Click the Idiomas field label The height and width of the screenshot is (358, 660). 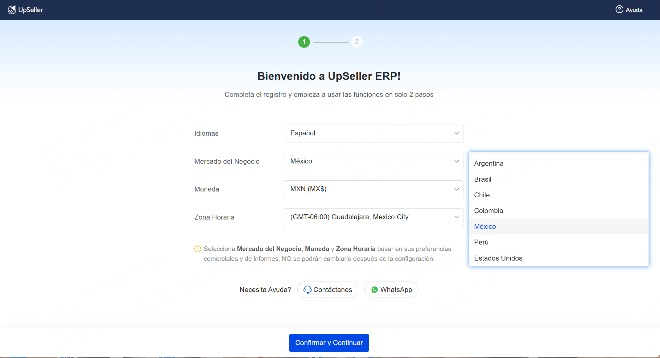[206, 133]
